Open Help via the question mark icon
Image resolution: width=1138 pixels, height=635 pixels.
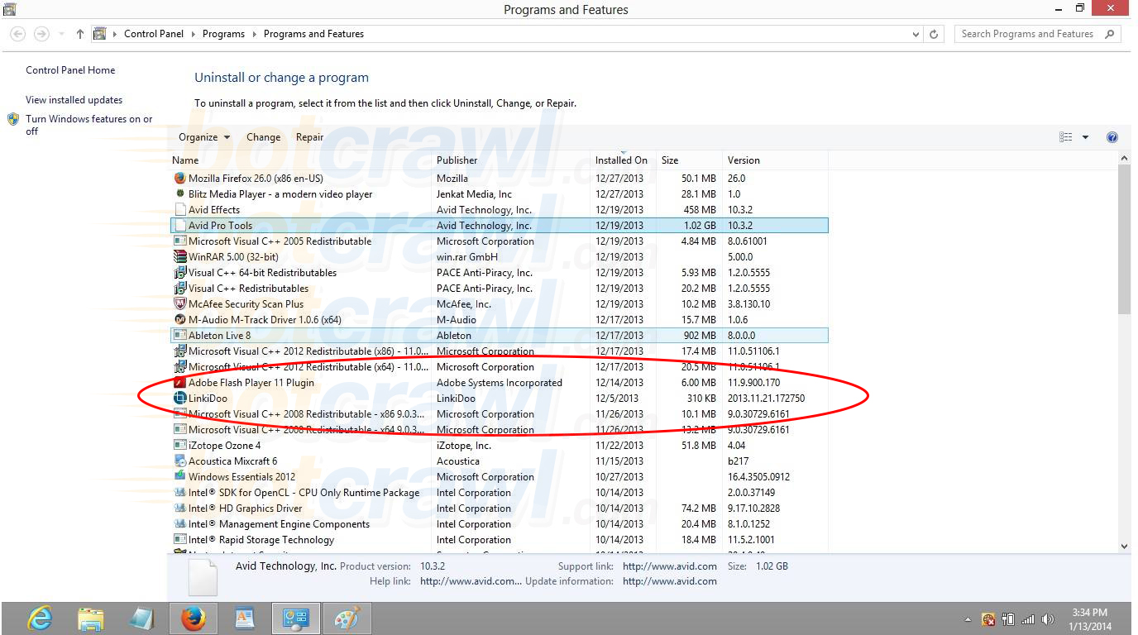pyautogui.click(x=1112, y=136)
